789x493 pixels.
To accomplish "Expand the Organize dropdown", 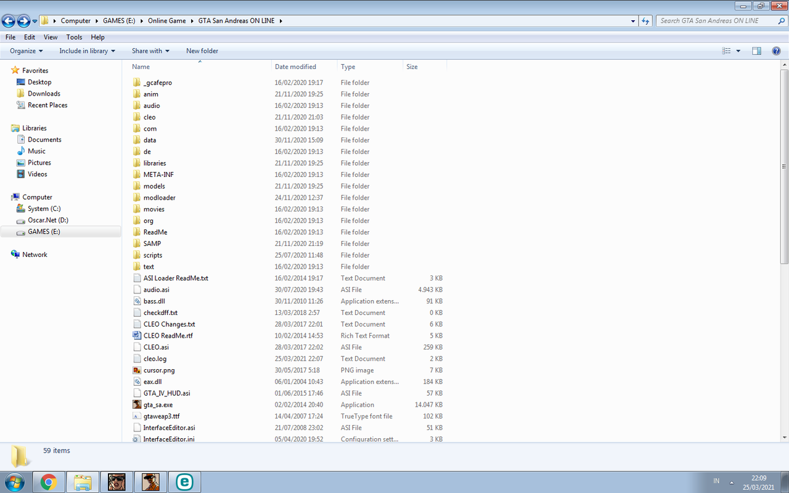I will pyautogui.click(x=27, y=51).
